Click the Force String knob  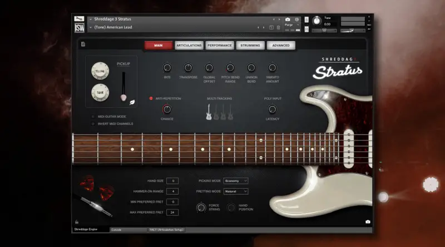201,208
